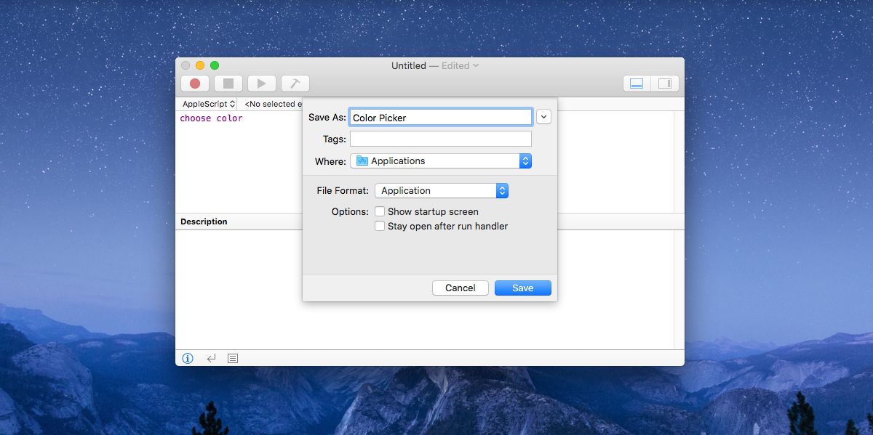Click the Record button in the toolbar

coord(195,84)
